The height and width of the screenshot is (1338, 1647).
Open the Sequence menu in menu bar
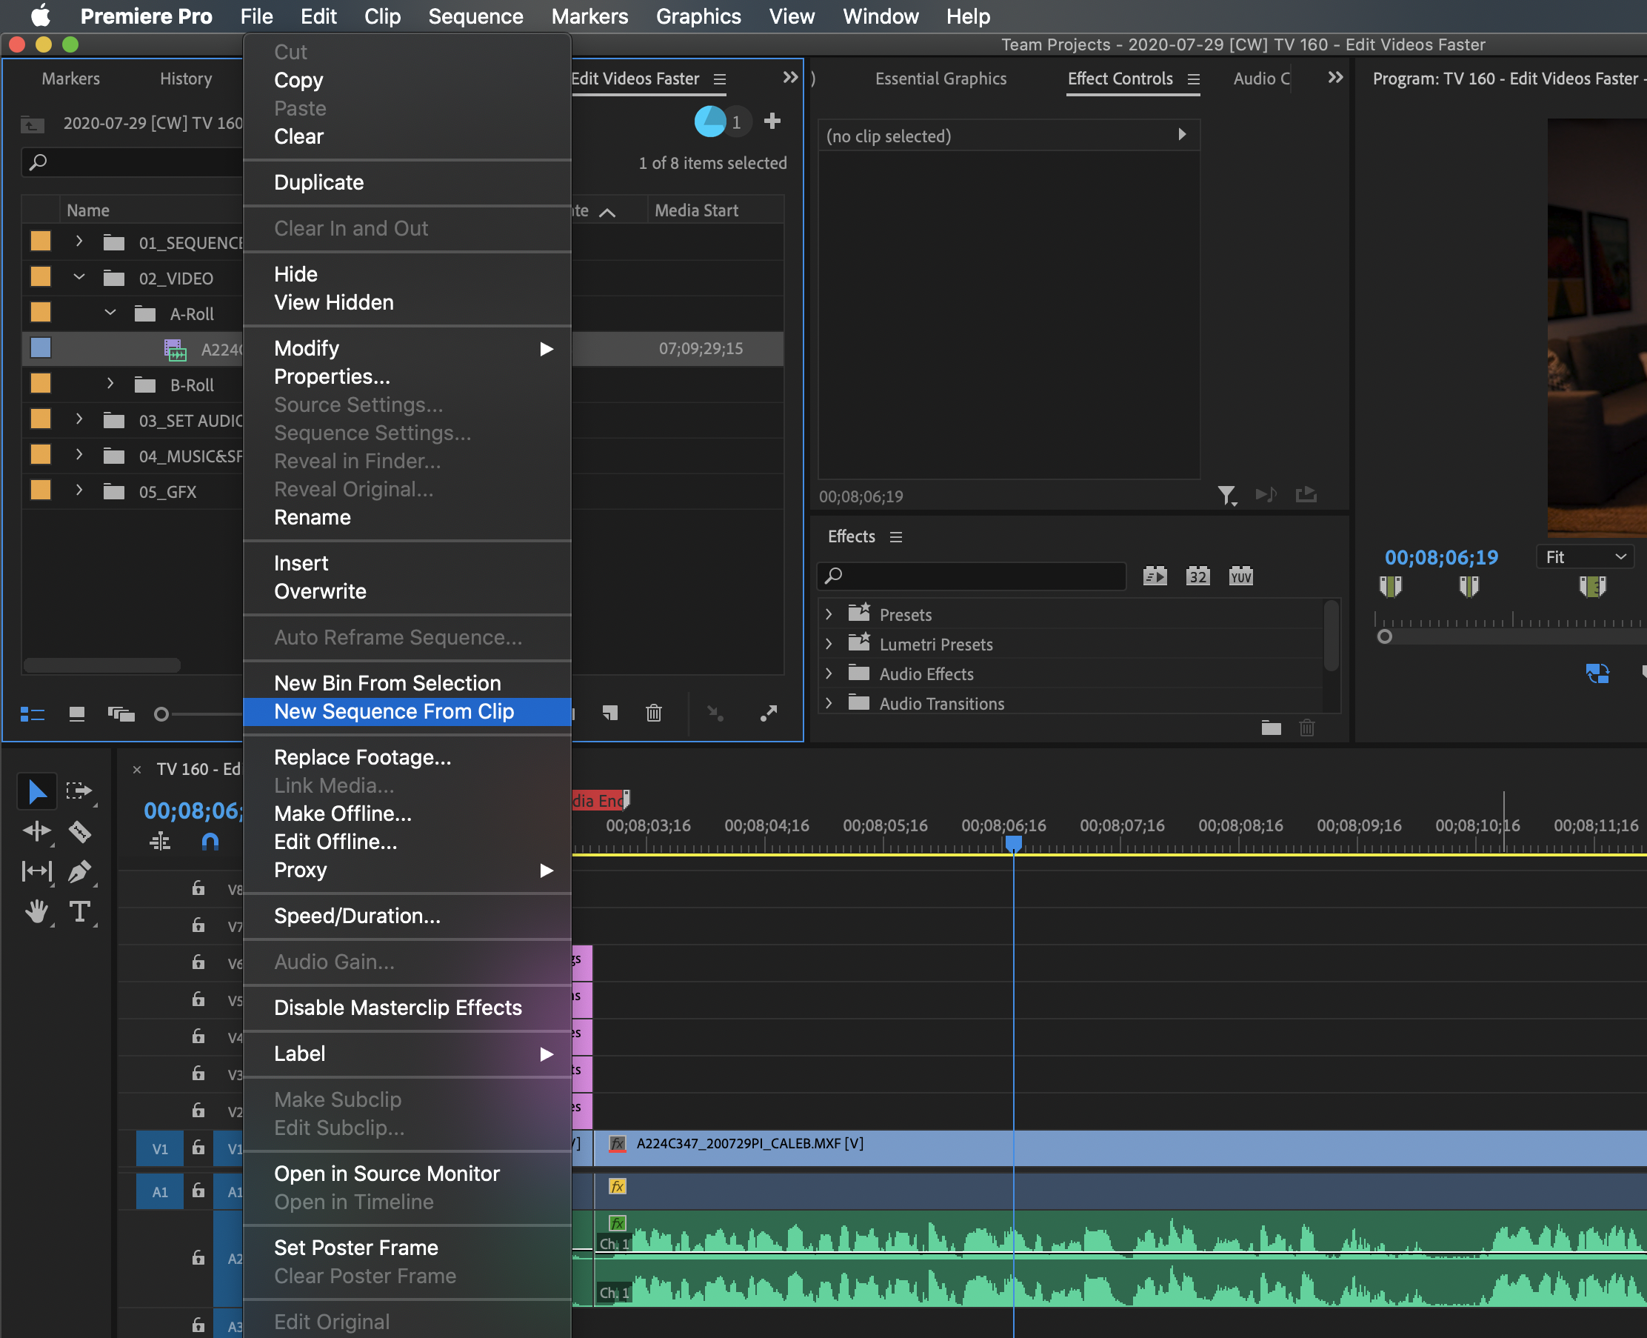475,16
